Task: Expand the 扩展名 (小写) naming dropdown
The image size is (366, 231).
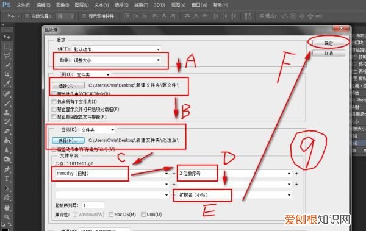Action: click(x=235, y=195)
